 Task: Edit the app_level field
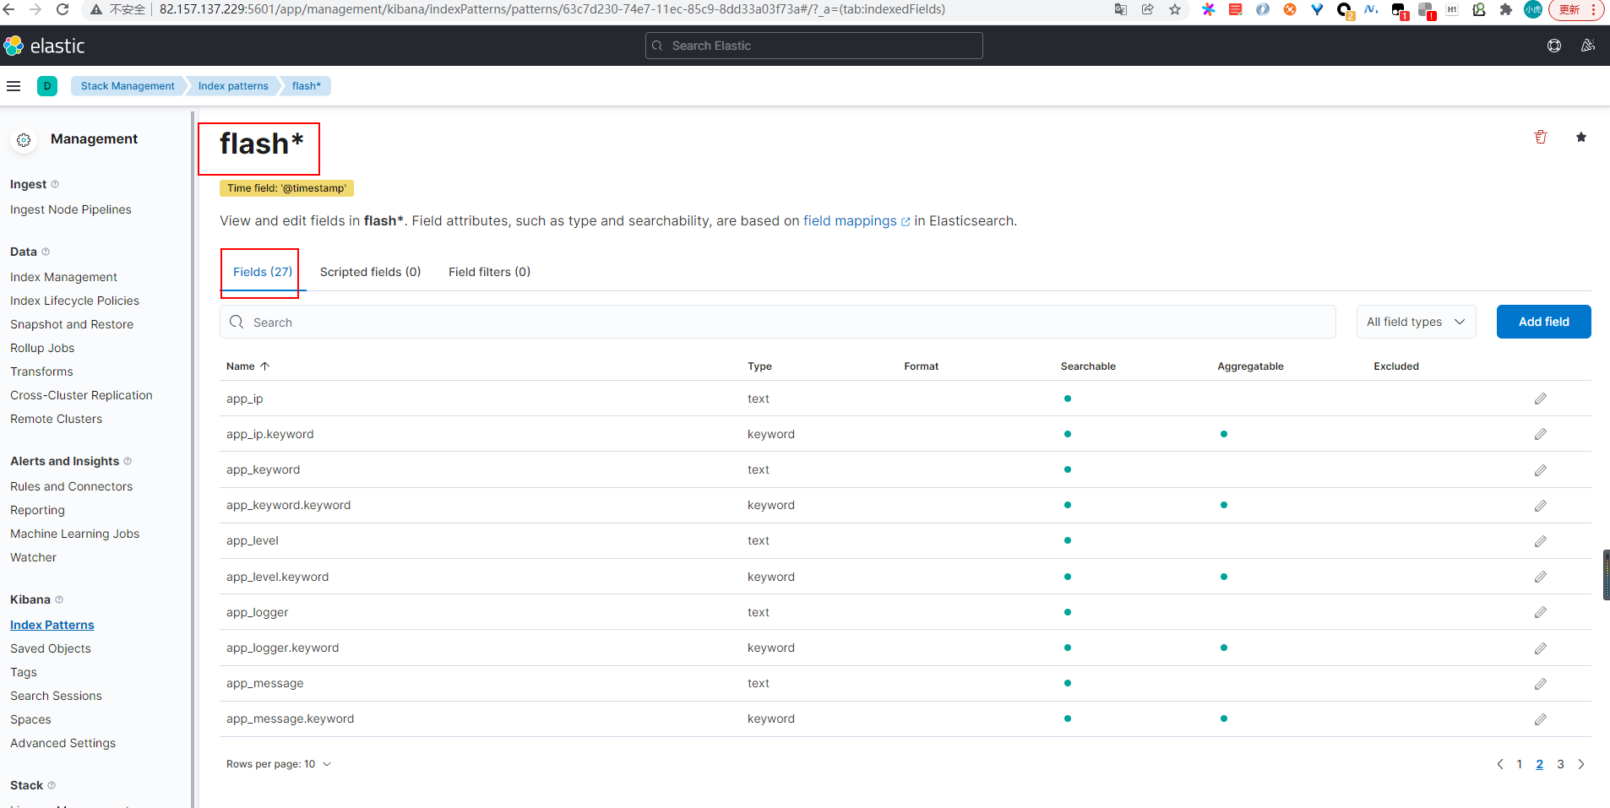[1541, 541]
